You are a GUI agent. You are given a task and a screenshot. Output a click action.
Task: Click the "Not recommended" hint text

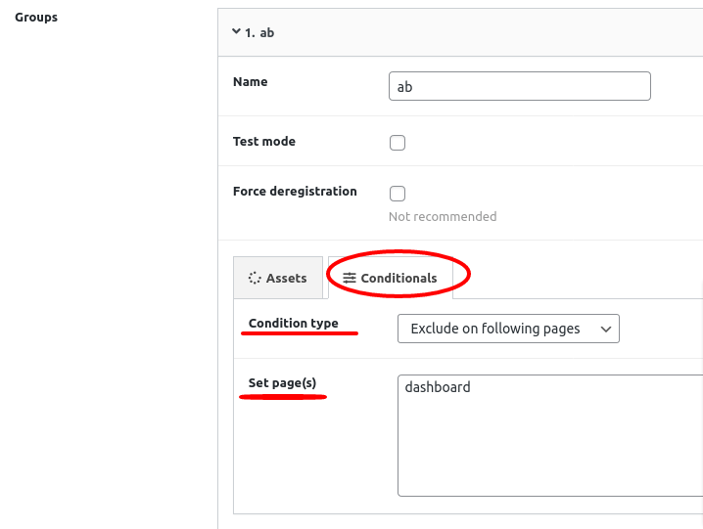[x=443, y=217]
